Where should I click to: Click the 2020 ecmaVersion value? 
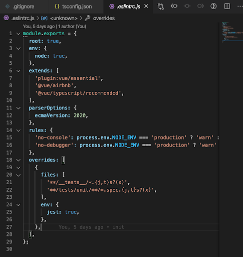[80, 115]
